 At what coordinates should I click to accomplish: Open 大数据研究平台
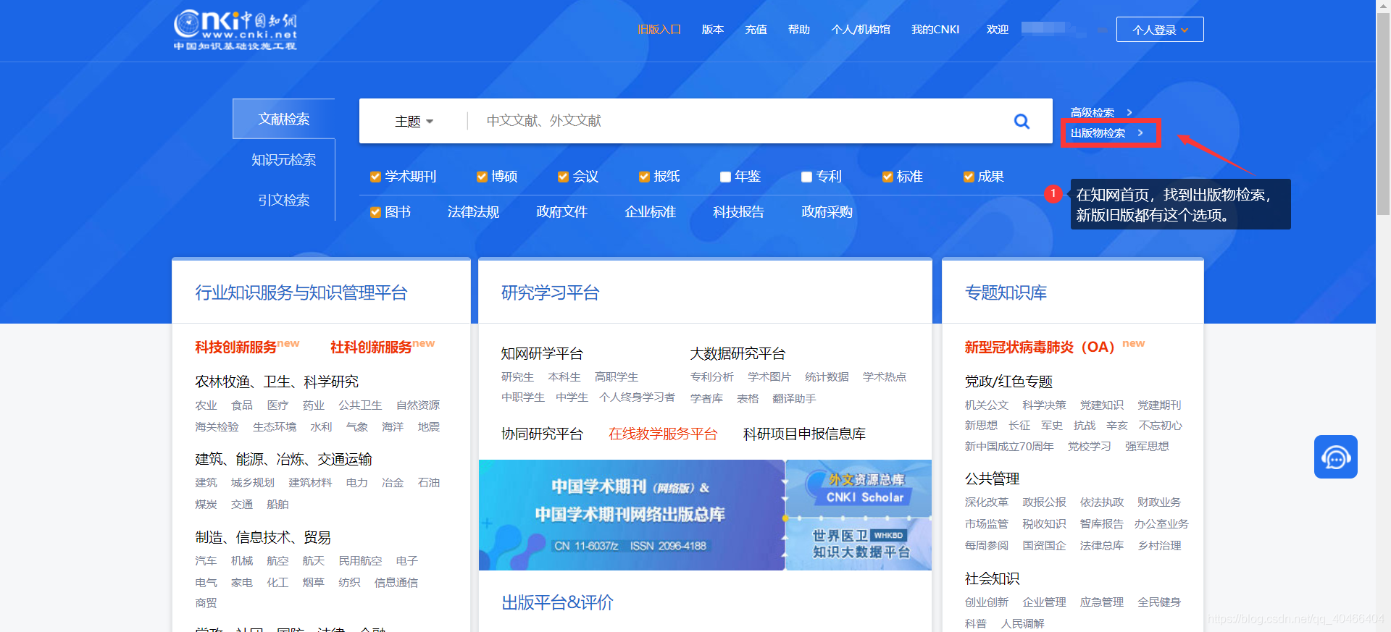(738, 353)
